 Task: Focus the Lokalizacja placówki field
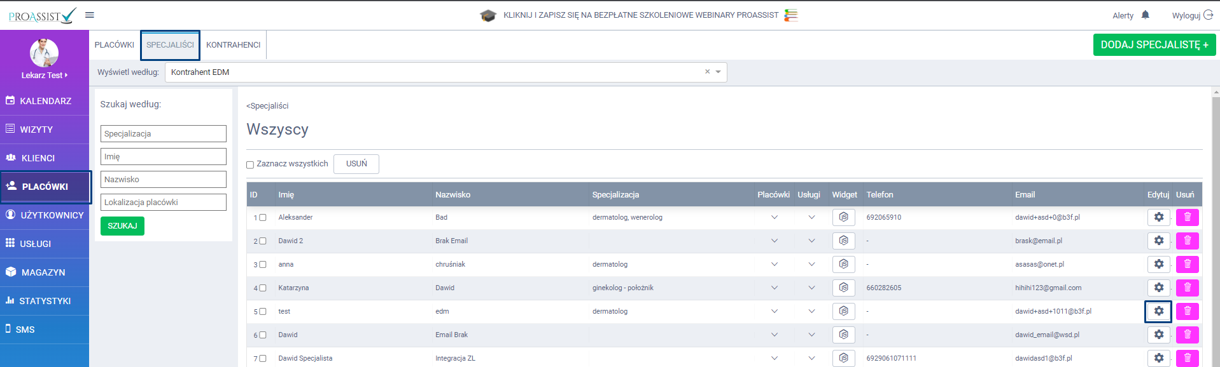click(x=164, y=203)
